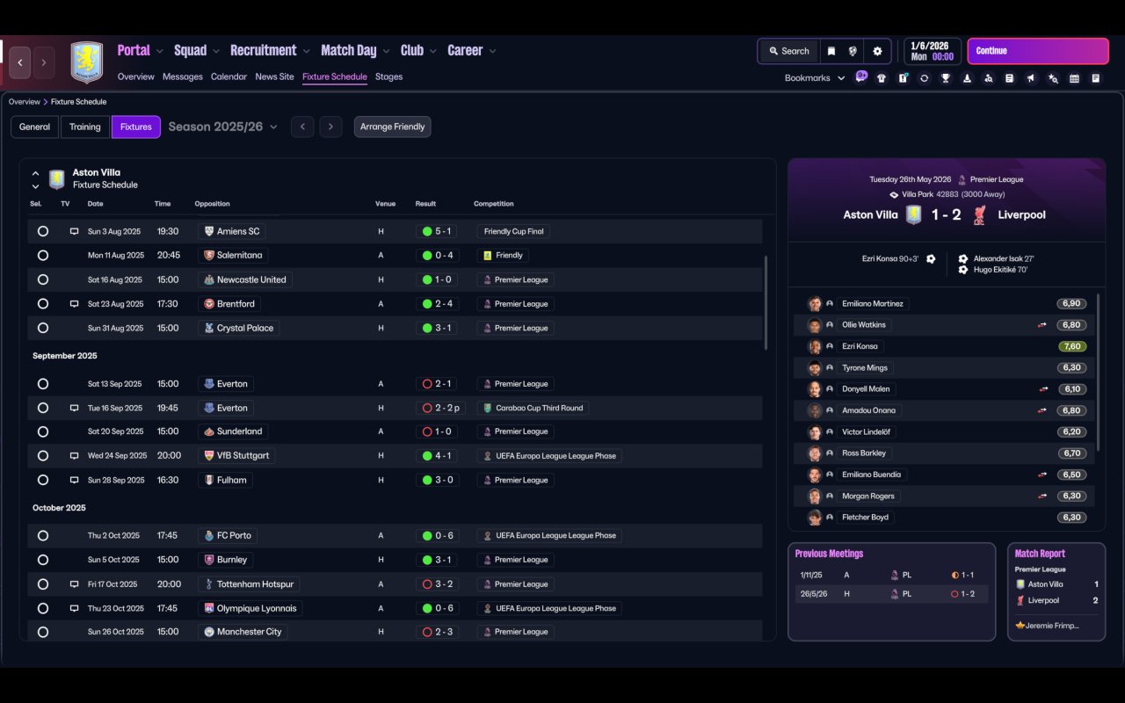
Task: Select the Brentford fixture radio button
Action: (x=43, y=304)
